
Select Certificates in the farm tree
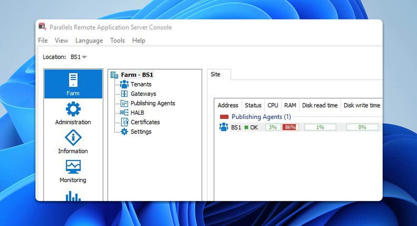click(145, 122)
